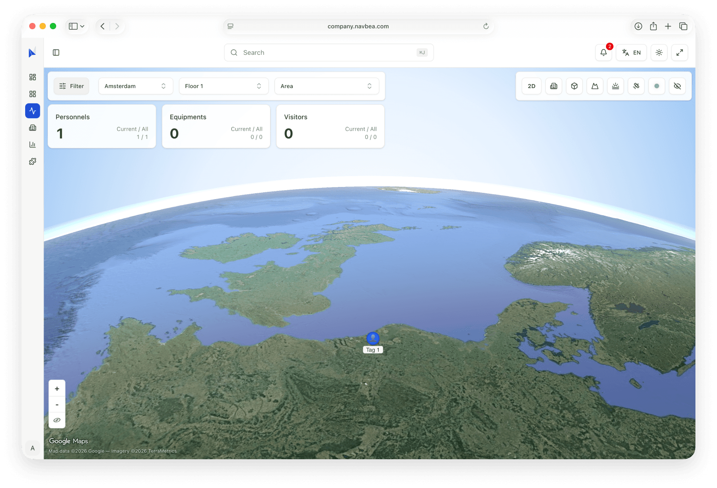The height and width of the screenshot is (488, 717).
Task: Click the '0 / 0' count in Visitors
Action: pos(371,137)
